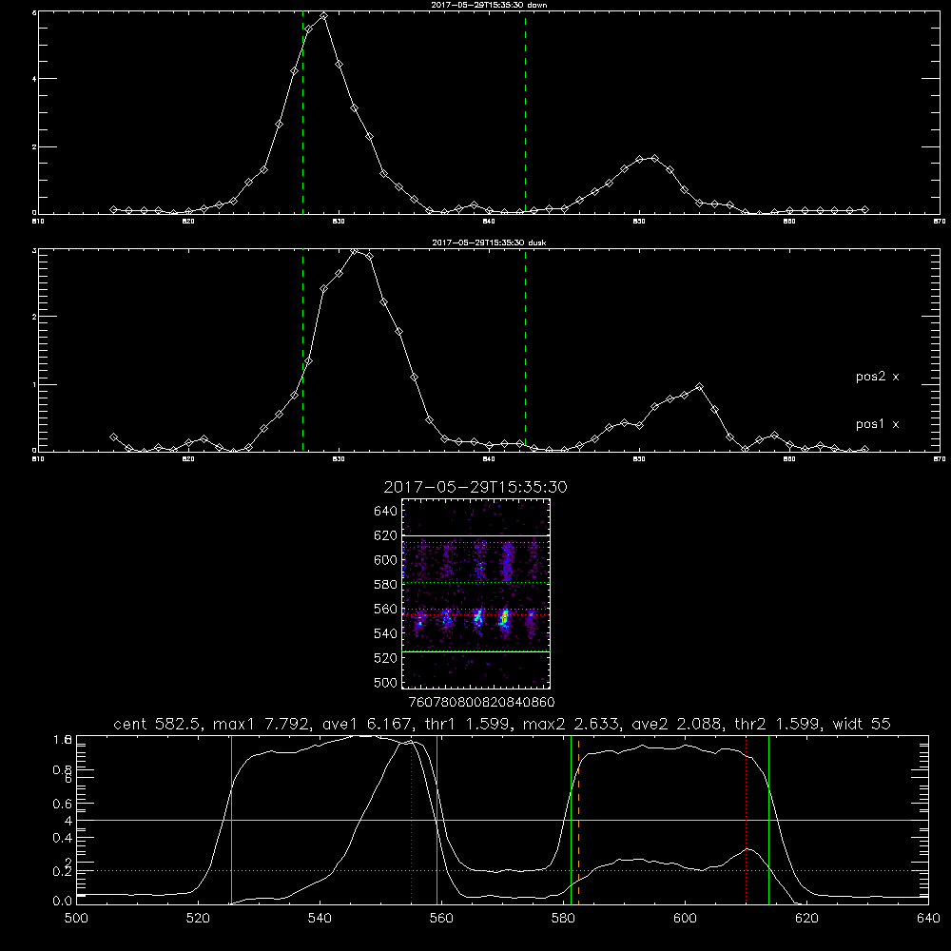Click the secondary peak marker on the dawn curve
This screenshot has height=951, width=951.
tap(654, 158)
